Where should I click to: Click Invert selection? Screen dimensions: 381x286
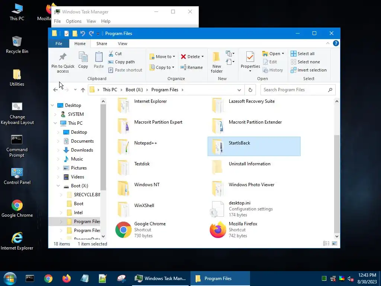308,70
